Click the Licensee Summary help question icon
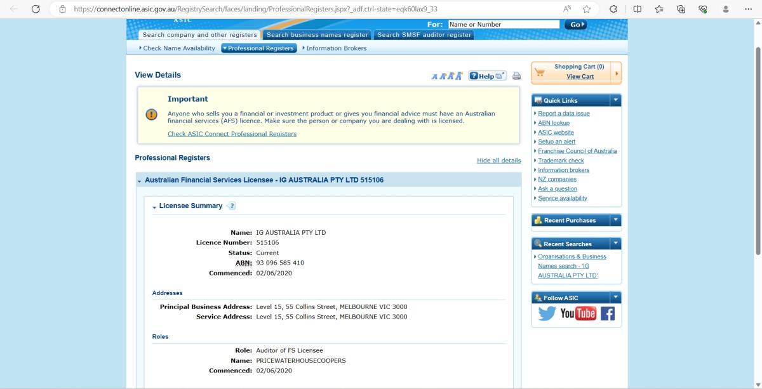This screenshot has height=389, width=762. pos(231,206)
